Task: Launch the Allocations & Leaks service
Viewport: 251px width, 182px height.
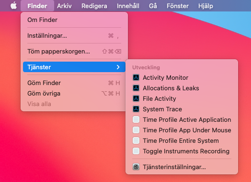Action: coord(182,88)
